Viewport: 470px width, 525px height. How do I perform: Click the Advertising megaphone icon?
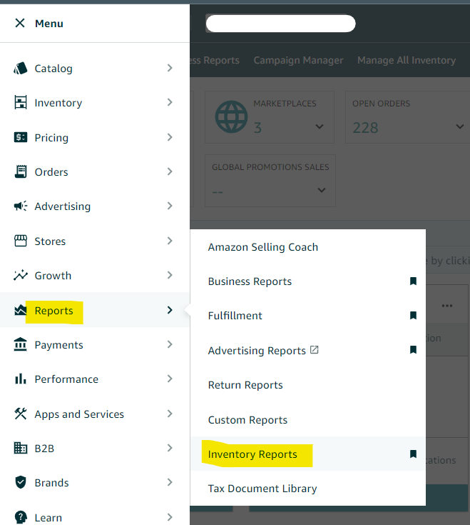[x=21, y=206]
